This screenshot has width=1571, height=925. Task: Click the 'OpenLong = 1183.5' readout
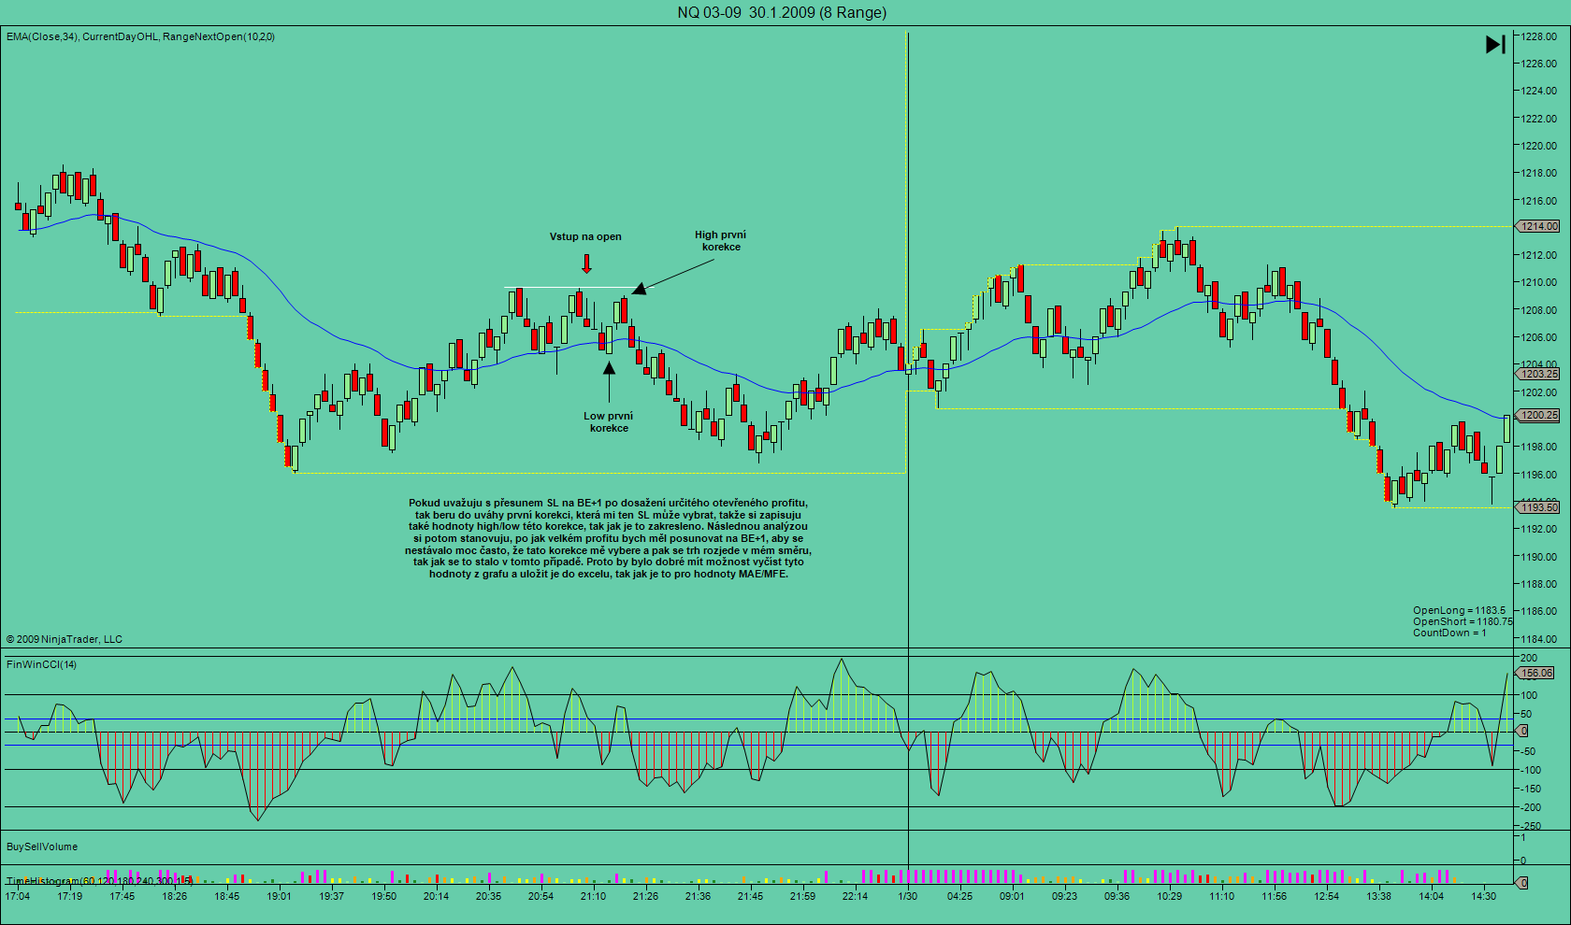[1459, 610]
